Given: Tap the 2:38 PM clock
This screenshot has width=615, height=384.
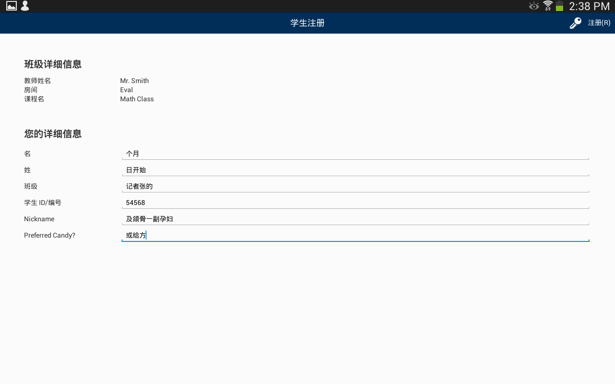Looking at the screenshot, I should (589, 6).
